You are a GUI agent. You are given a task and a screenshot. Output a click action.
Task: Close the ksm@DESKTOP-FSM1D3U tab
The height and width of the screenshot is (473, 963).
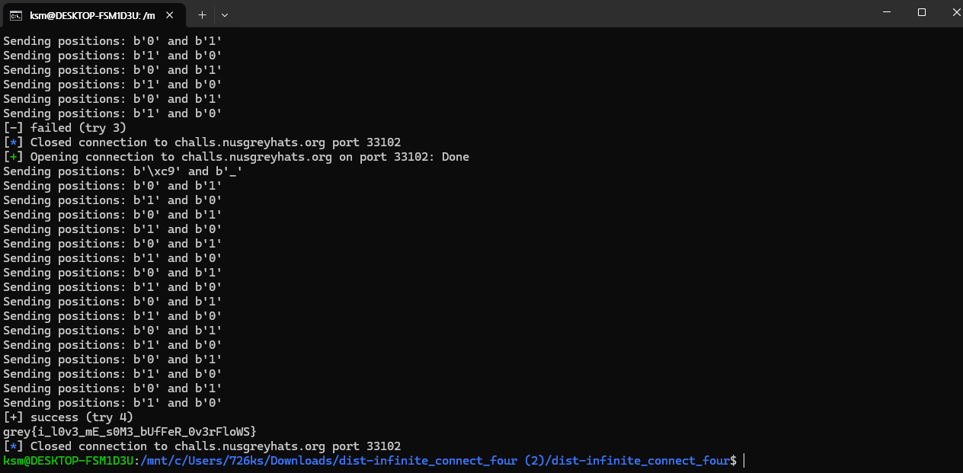click(169, 14)
